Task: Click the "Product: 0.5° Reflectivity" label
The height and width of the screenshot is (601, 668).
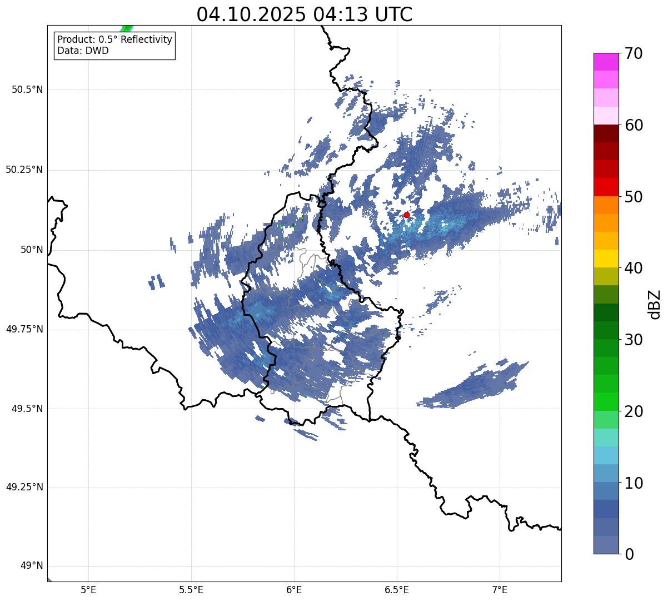Action: (x=114, y=40)
